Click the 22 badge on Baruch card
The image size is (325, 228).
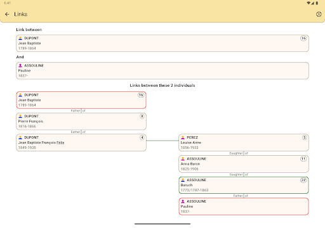[x=303, y=180]
